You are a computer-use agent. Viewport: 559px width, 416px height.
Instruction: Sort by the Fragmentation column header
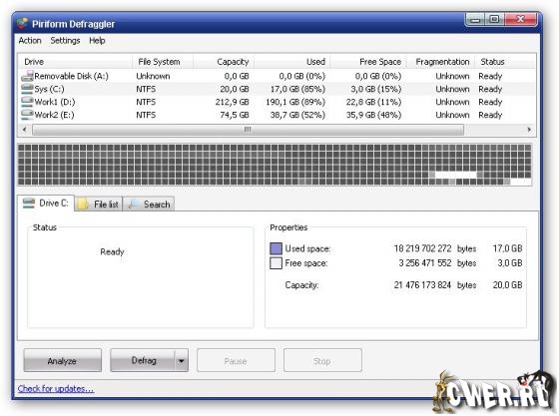tap(440, 62)
